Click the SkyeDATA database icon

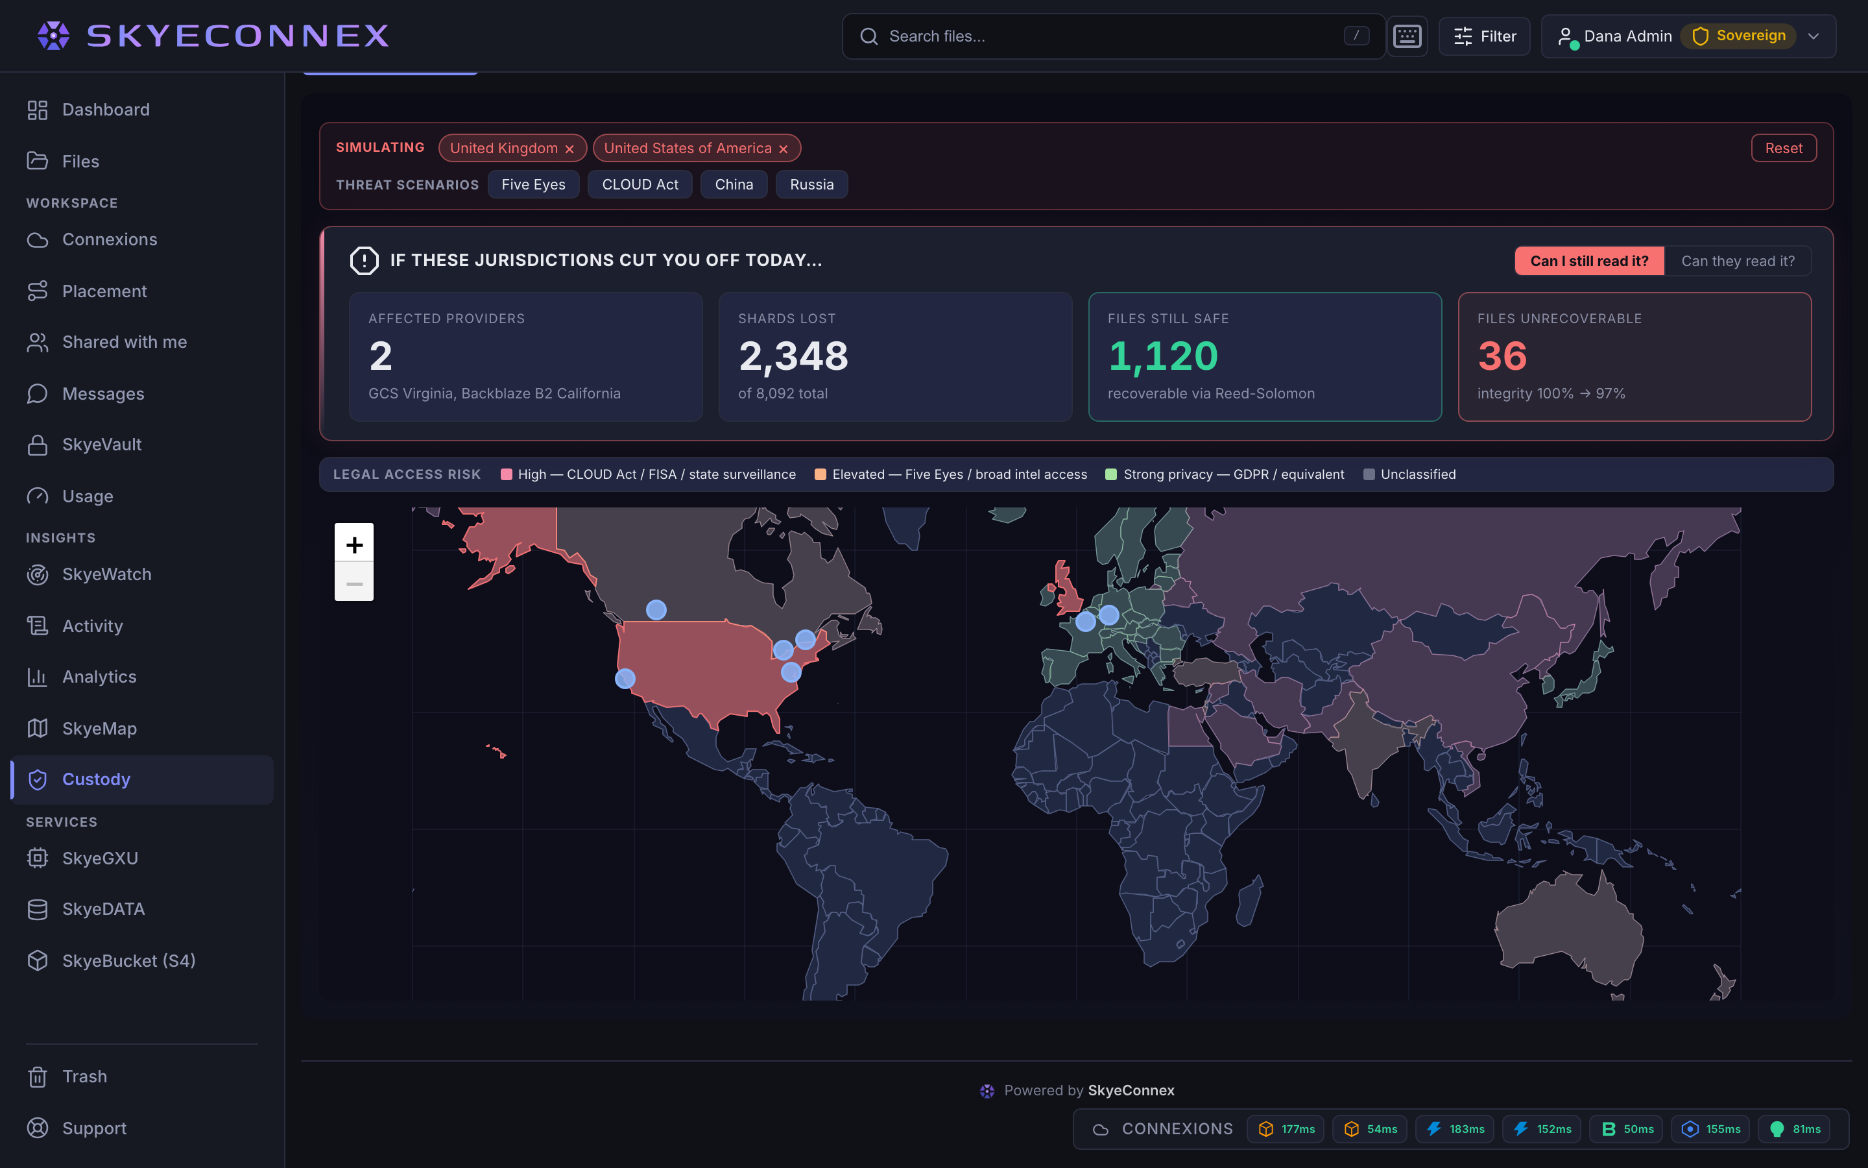click(x=37, y=909)
